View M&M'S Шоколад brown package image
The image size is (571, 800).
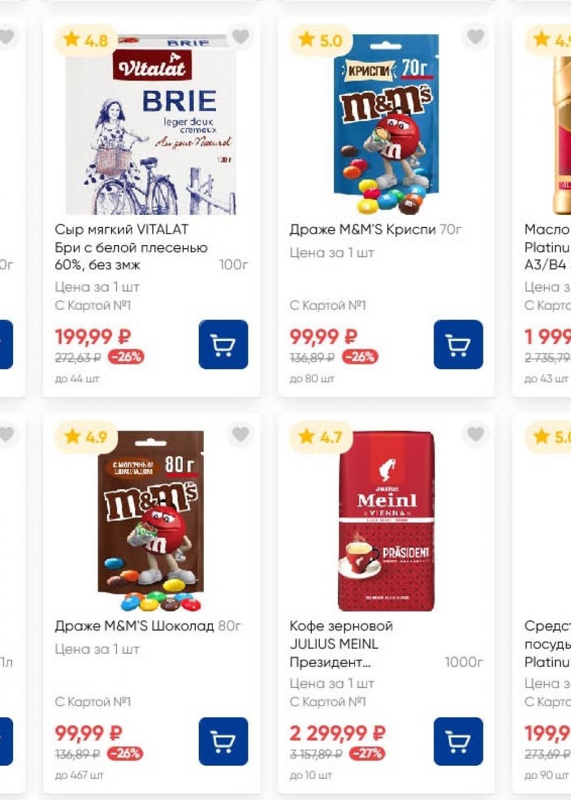(151, 521)
